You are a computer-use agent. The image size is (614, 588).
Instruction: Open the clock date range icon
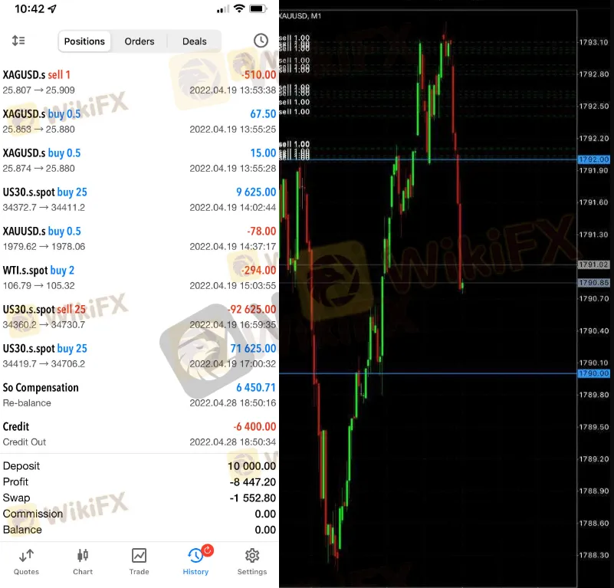pos(261,41)
